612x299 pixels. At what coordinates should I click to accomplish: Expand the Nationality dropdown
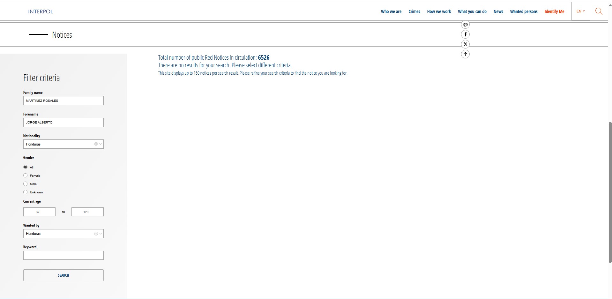pyautogui.click(x=101, y=144)
